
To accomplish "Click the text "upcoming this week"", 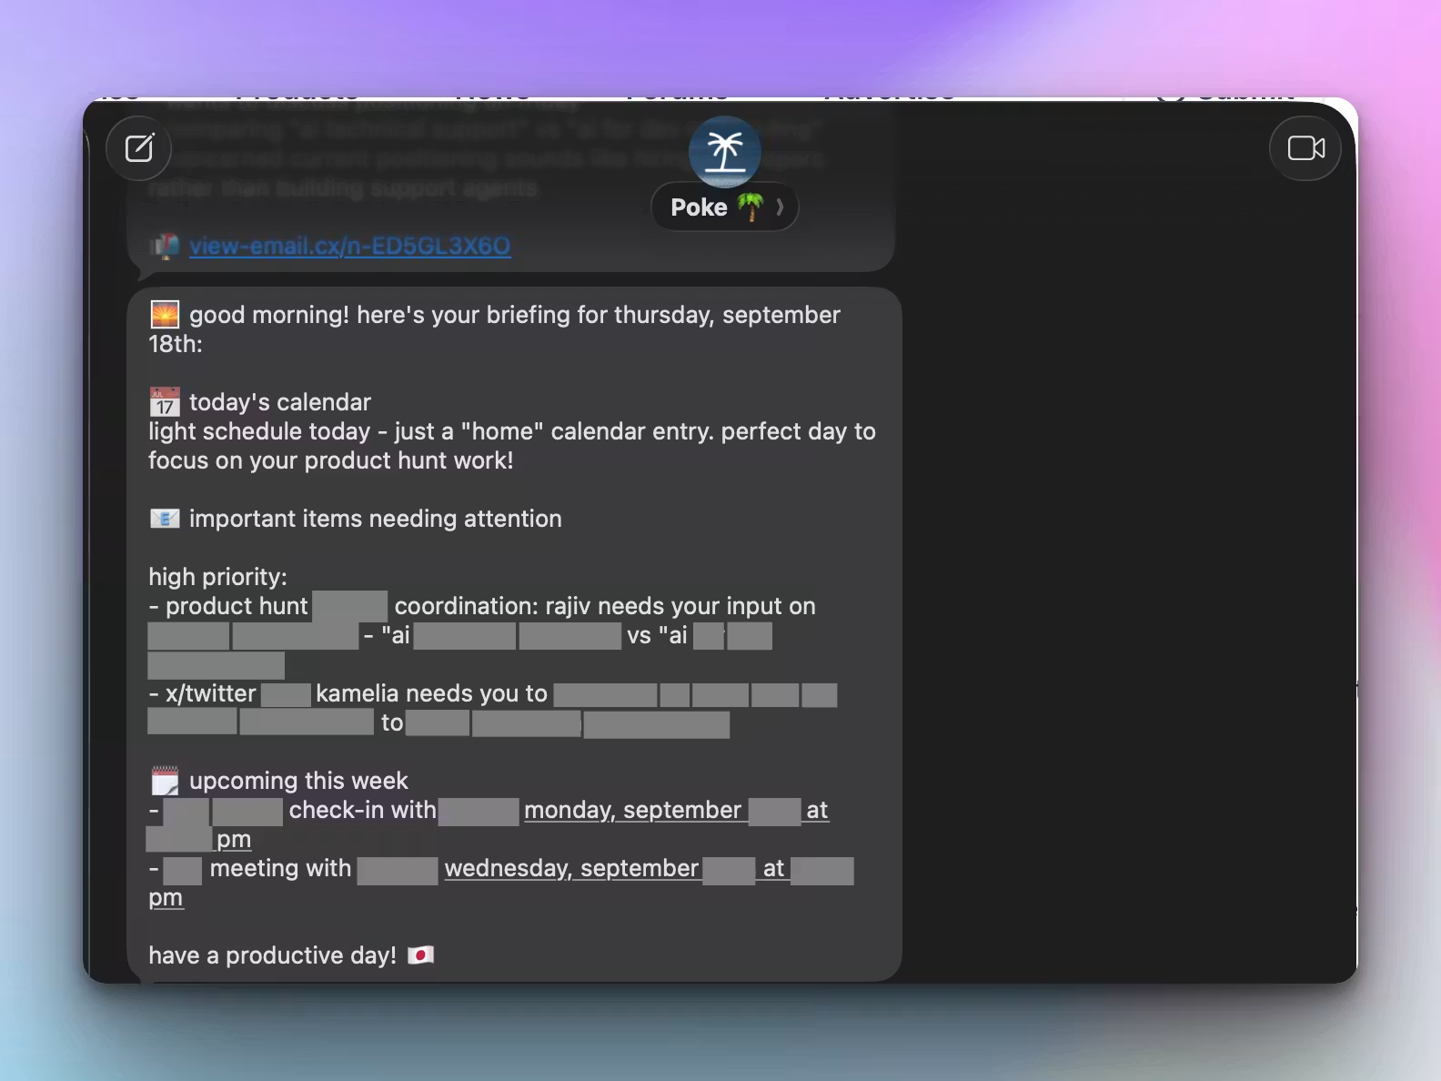I will (x=298, y=781).
